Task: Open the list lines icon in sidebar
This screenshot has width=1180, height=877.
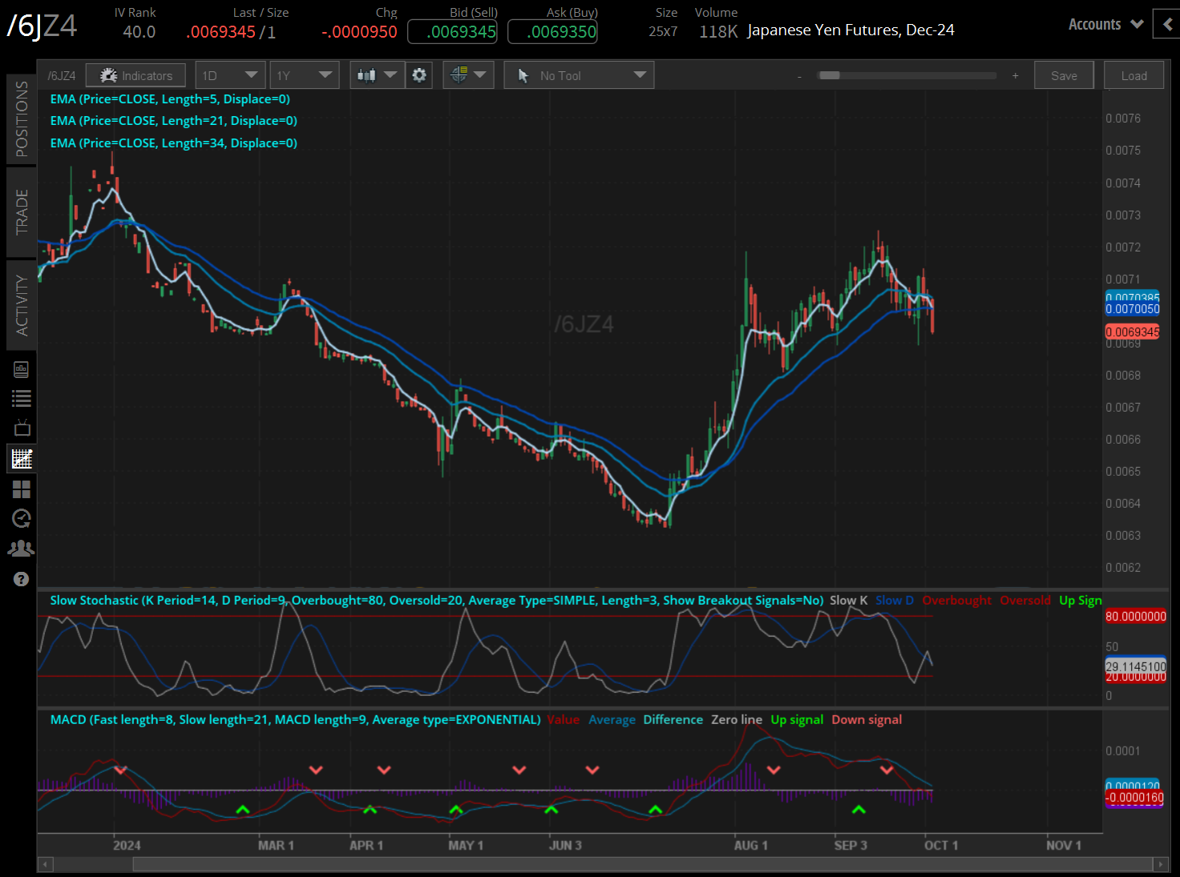Action: coord(22,398)
